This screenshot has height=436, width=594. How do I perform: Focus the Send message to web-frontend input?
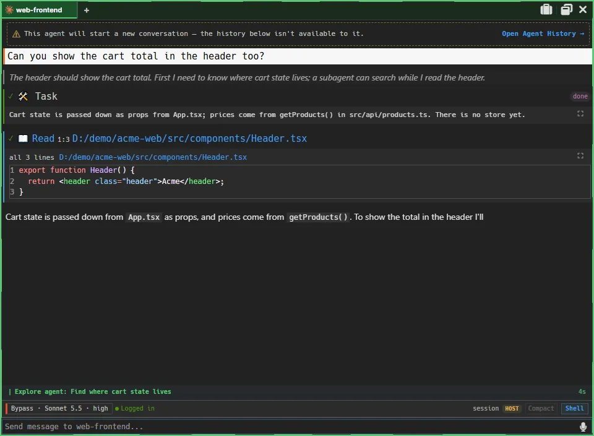pos(290,427)
